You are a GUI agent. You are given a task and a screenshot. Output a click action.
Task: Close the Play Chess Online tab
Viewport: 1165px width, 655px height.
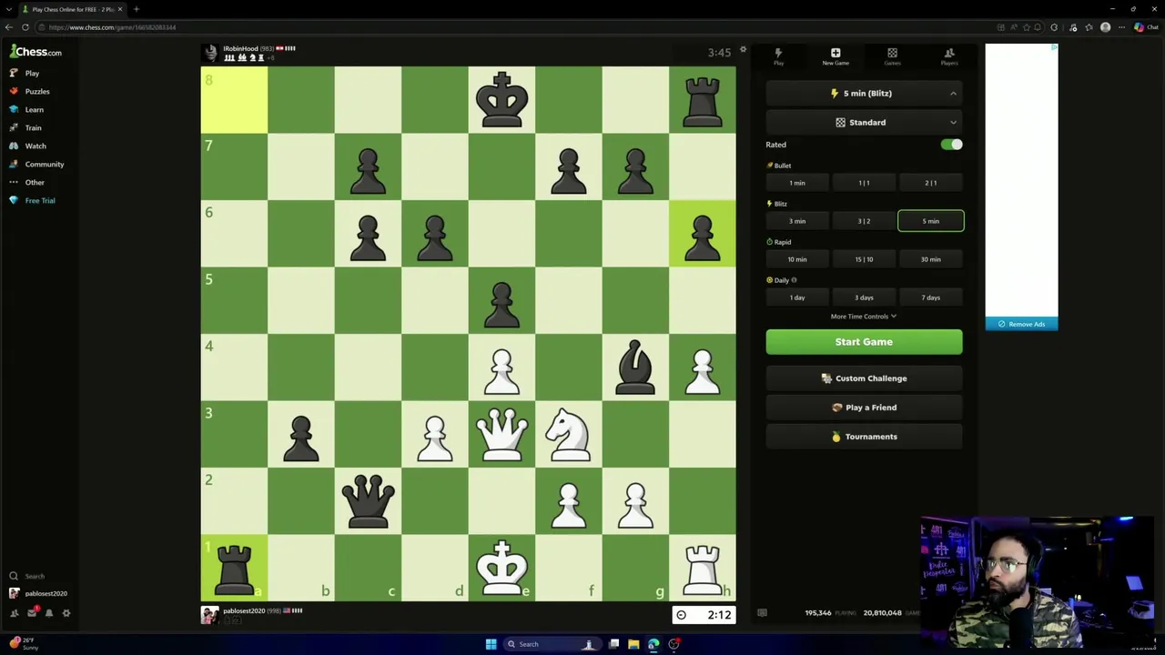[119, 9]
